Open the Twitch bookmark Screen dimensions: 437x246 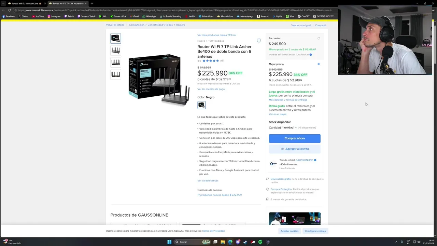[69, 16]
